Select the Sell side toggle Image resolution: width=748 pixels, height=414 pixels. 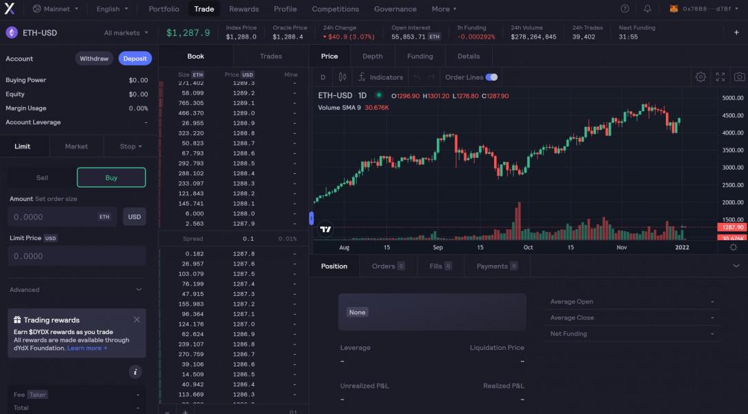pyautogui.click(x=42, y=177)
